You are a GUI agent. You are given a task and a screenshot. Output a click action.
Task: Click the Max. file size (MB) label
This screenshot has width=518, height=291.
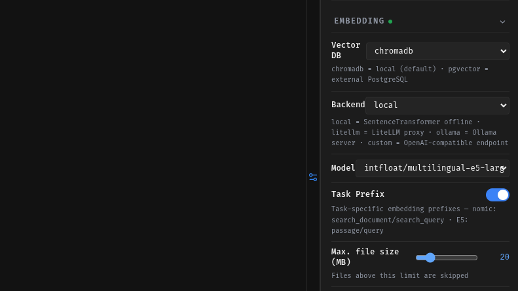point(365,257)
